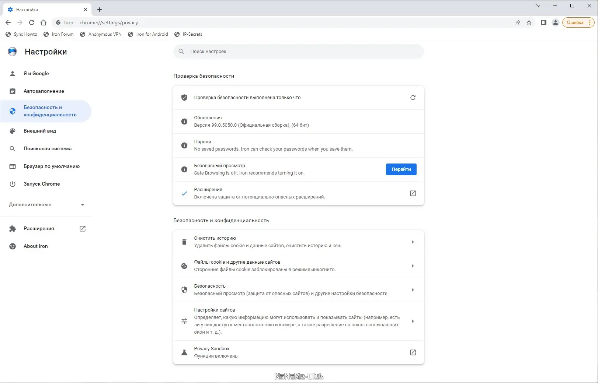Open extensions safety check external link icon

(x=413, y=193)
